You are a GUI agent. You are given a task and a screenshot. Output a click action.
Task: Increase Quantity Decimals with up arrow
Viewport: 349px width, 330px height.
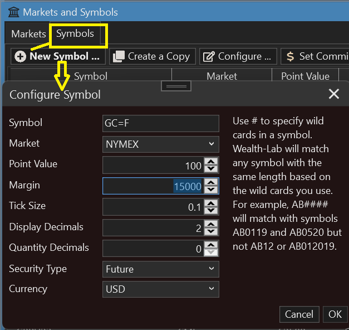[211, 245]
